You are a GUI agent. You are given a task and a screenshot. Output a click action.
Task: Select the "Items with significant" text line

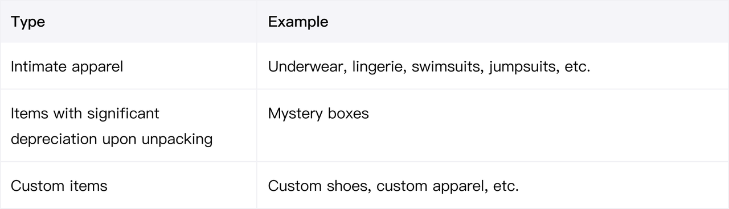click(85, 114)
